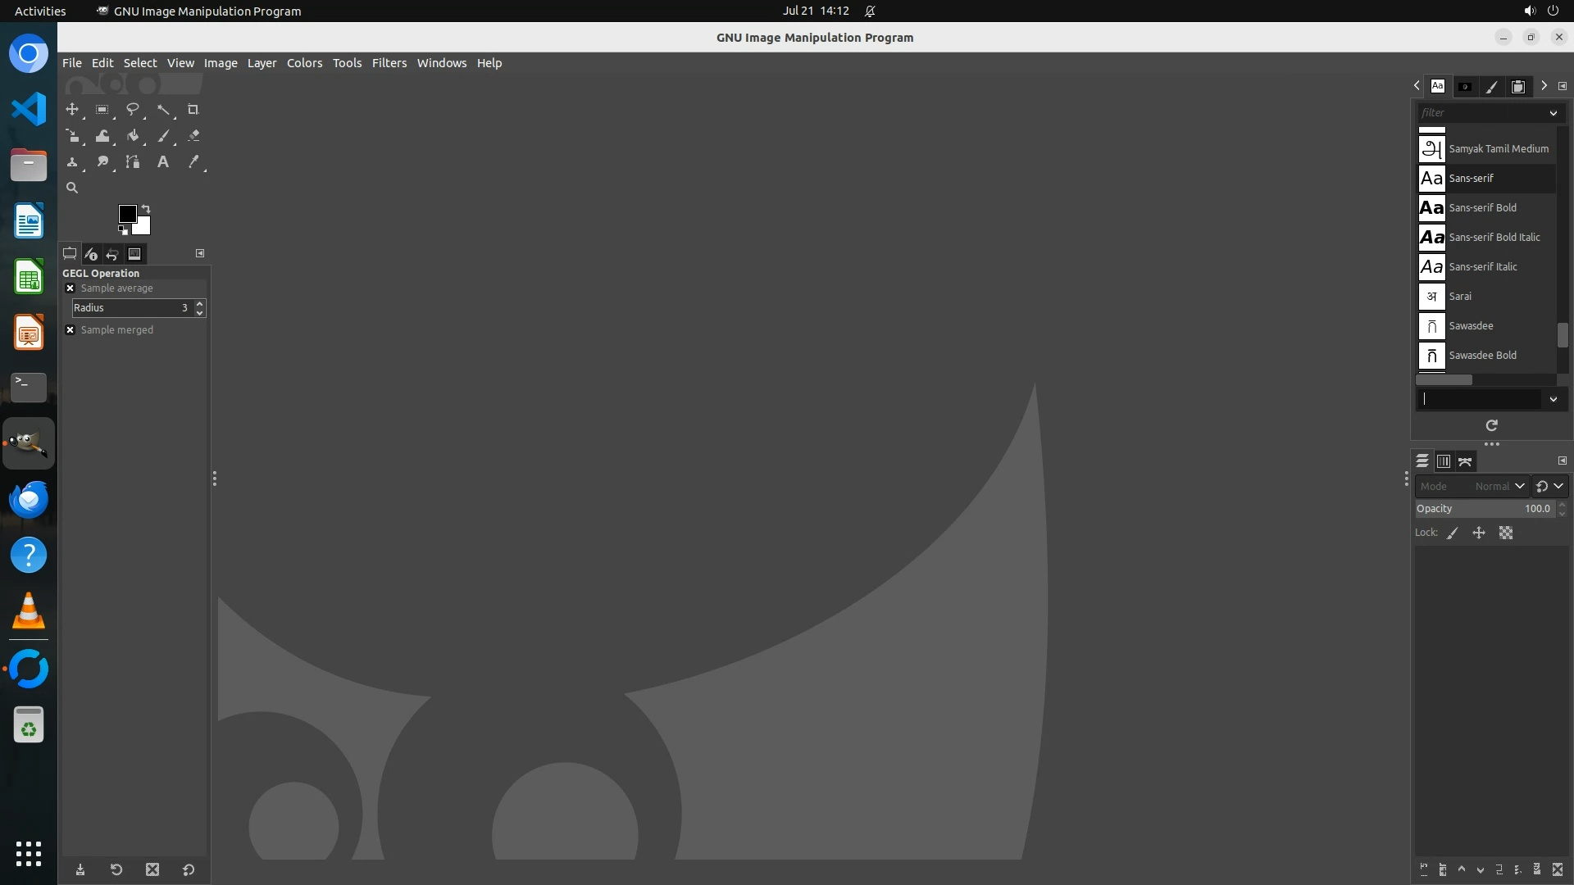Image resolution: width=1574 pixels, height=885 pixels.
Task: Toggle the Sample merged checkbox
Action: [71, 330]
